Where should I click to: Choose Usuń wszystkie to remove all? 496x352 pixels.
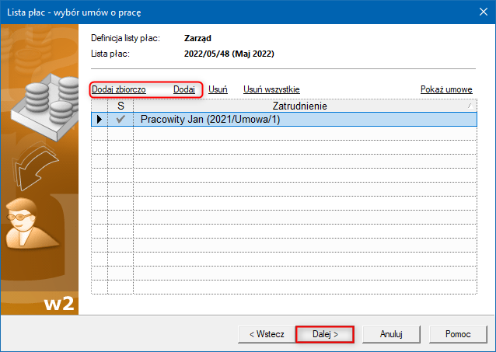tap(271, 89)
